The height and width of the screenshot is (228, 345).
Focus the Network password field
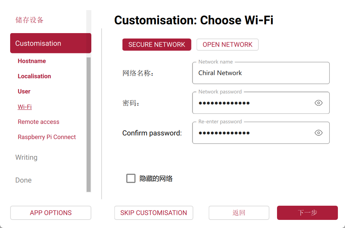click(254, 103)
